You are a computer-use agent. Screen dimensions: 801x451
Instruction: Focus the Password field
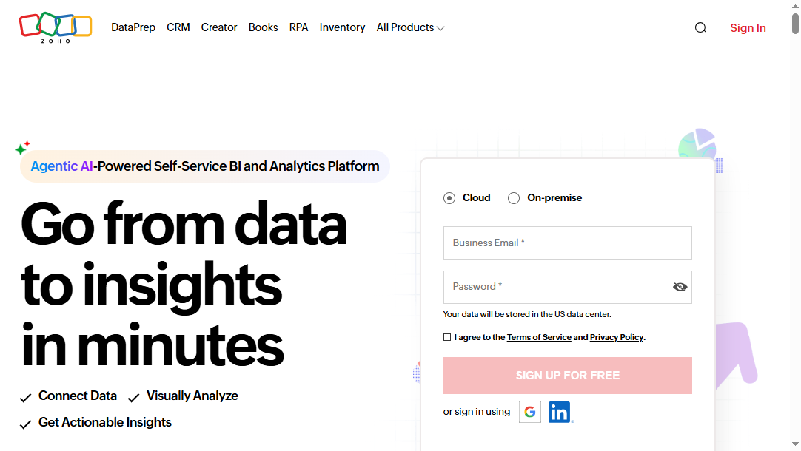point(568,287)
